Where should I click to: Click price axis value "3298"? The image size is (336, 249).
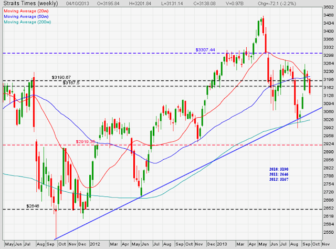[328, 55]
